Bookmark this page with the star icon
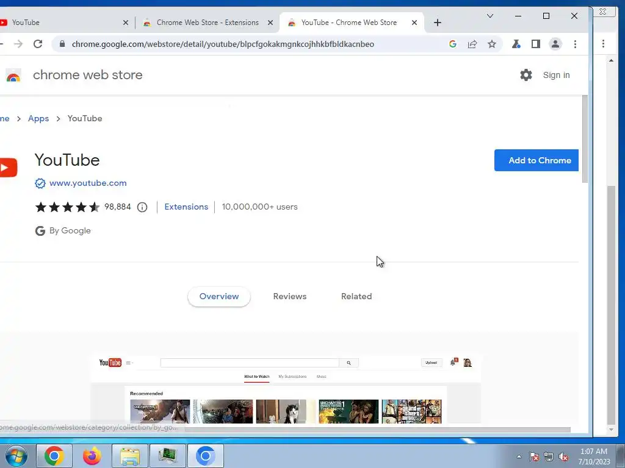This screenshot has width=625, height=468. click(x=492, y=44)
